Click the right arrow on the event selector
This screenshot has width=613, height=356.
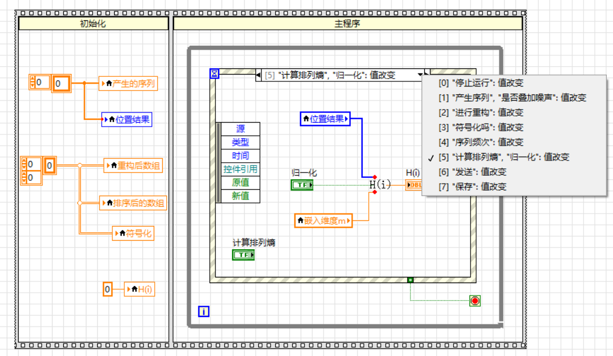[x=426, y=73]
